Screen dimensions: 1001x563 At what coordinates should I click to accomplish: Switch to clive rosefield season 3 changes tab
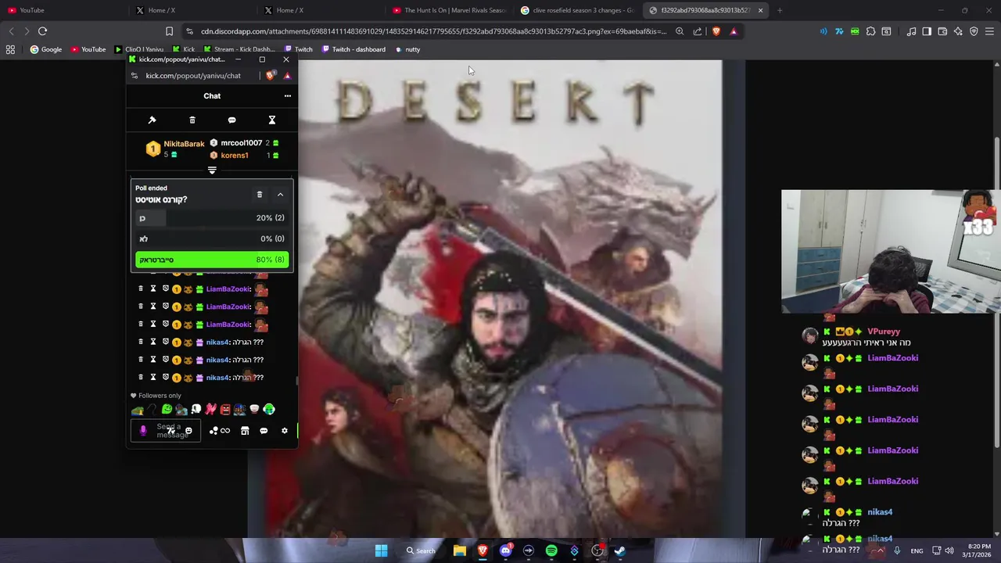[576, 10]
